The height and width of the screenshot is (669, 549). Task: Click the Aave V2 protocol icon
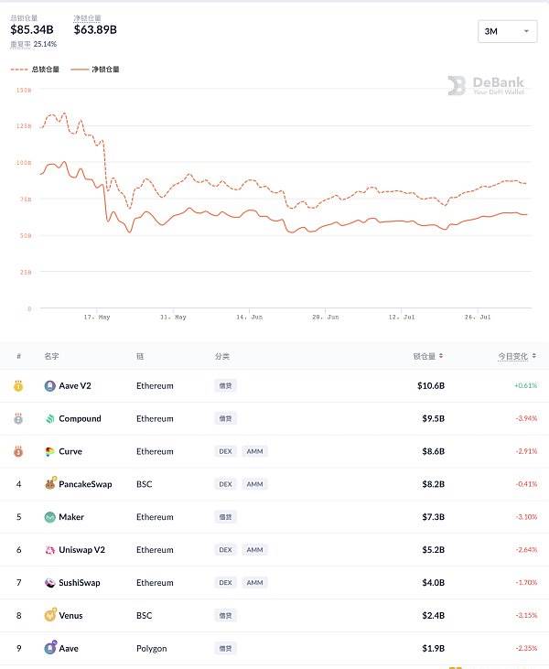pos(50,386)
